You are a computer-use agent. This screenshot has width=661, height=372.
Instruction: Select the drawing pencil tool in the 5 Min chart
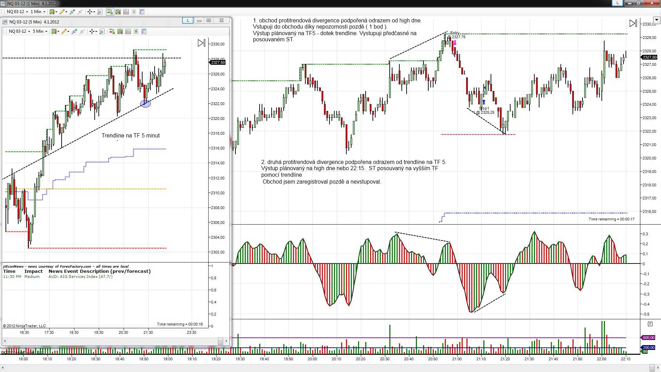pyautogui.click(x=64, y=31)
